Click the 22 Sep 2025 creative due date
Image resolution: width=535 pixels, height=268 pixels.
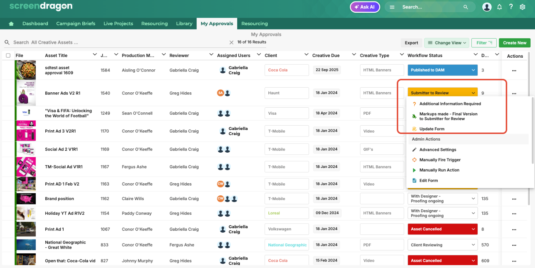(x=327, y=70)
